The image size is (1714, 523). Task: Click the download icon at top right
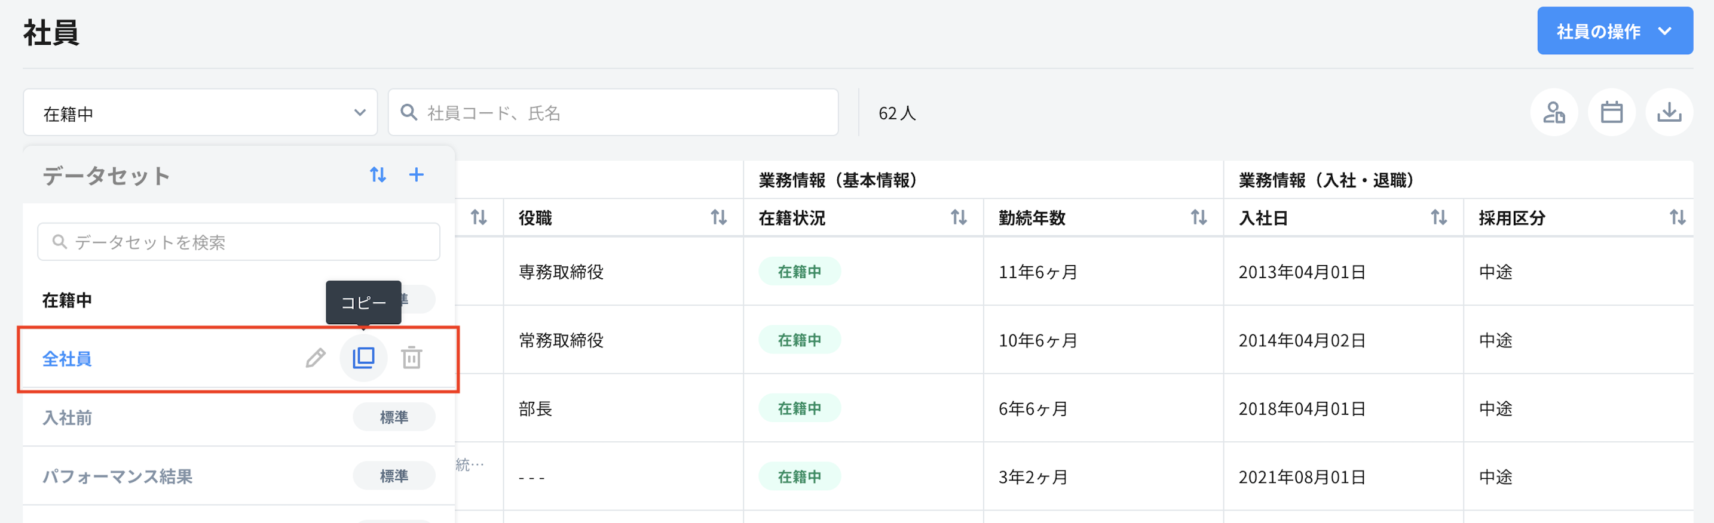[1668, 112]
